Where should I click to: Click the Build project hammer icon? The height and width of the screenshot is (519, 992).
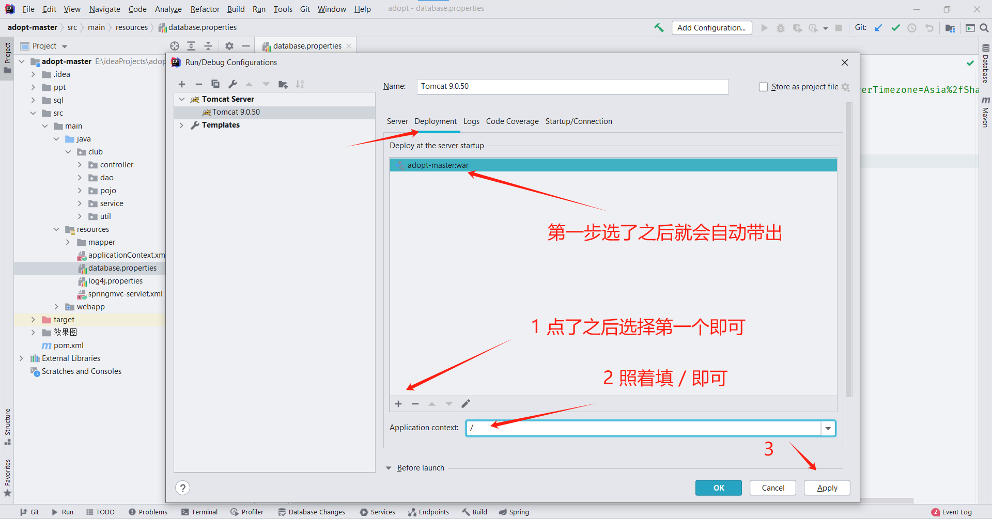pos(659,28)
